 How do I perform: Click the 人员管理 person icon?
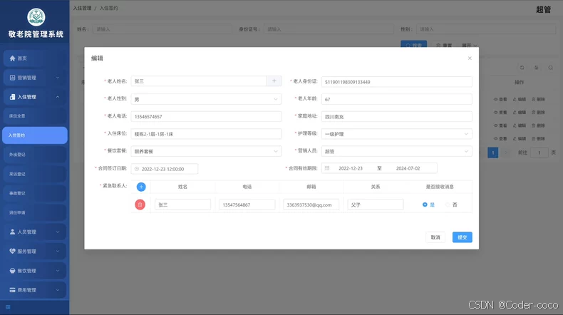[13, 232]
